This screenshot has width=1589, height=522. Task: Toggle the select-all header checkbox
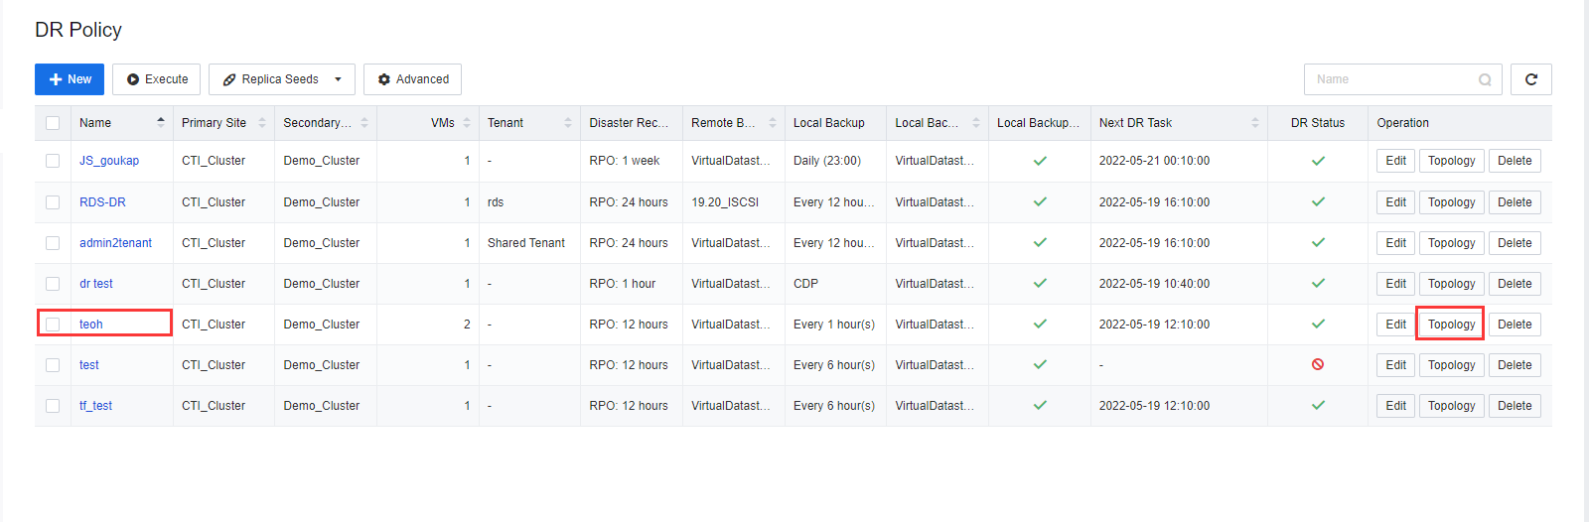[x=53, y=123]
